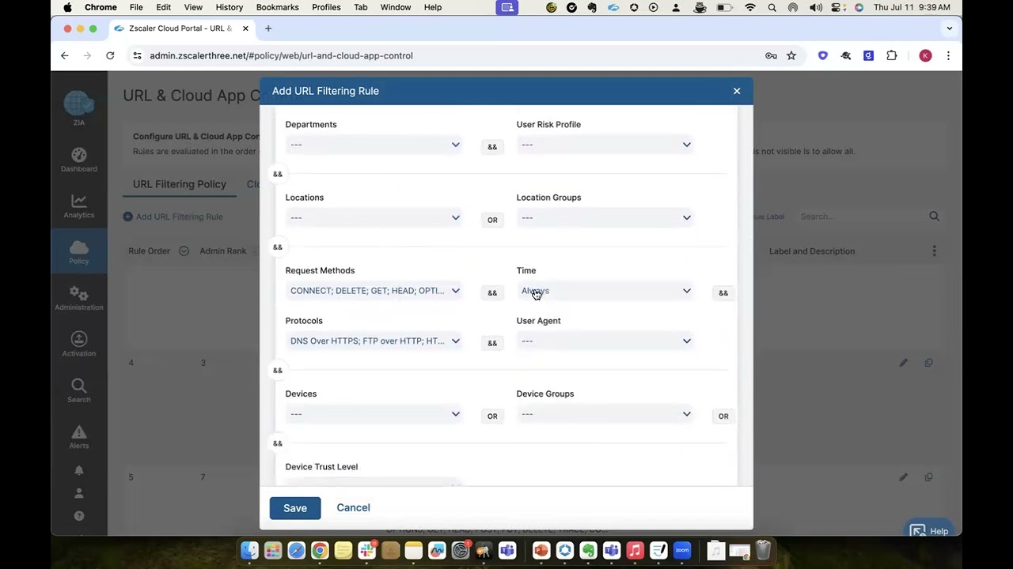Open Zoom from the Dock
This screenshot has height=569, width=1013.
pyautogui.click(x=682, y=550)
